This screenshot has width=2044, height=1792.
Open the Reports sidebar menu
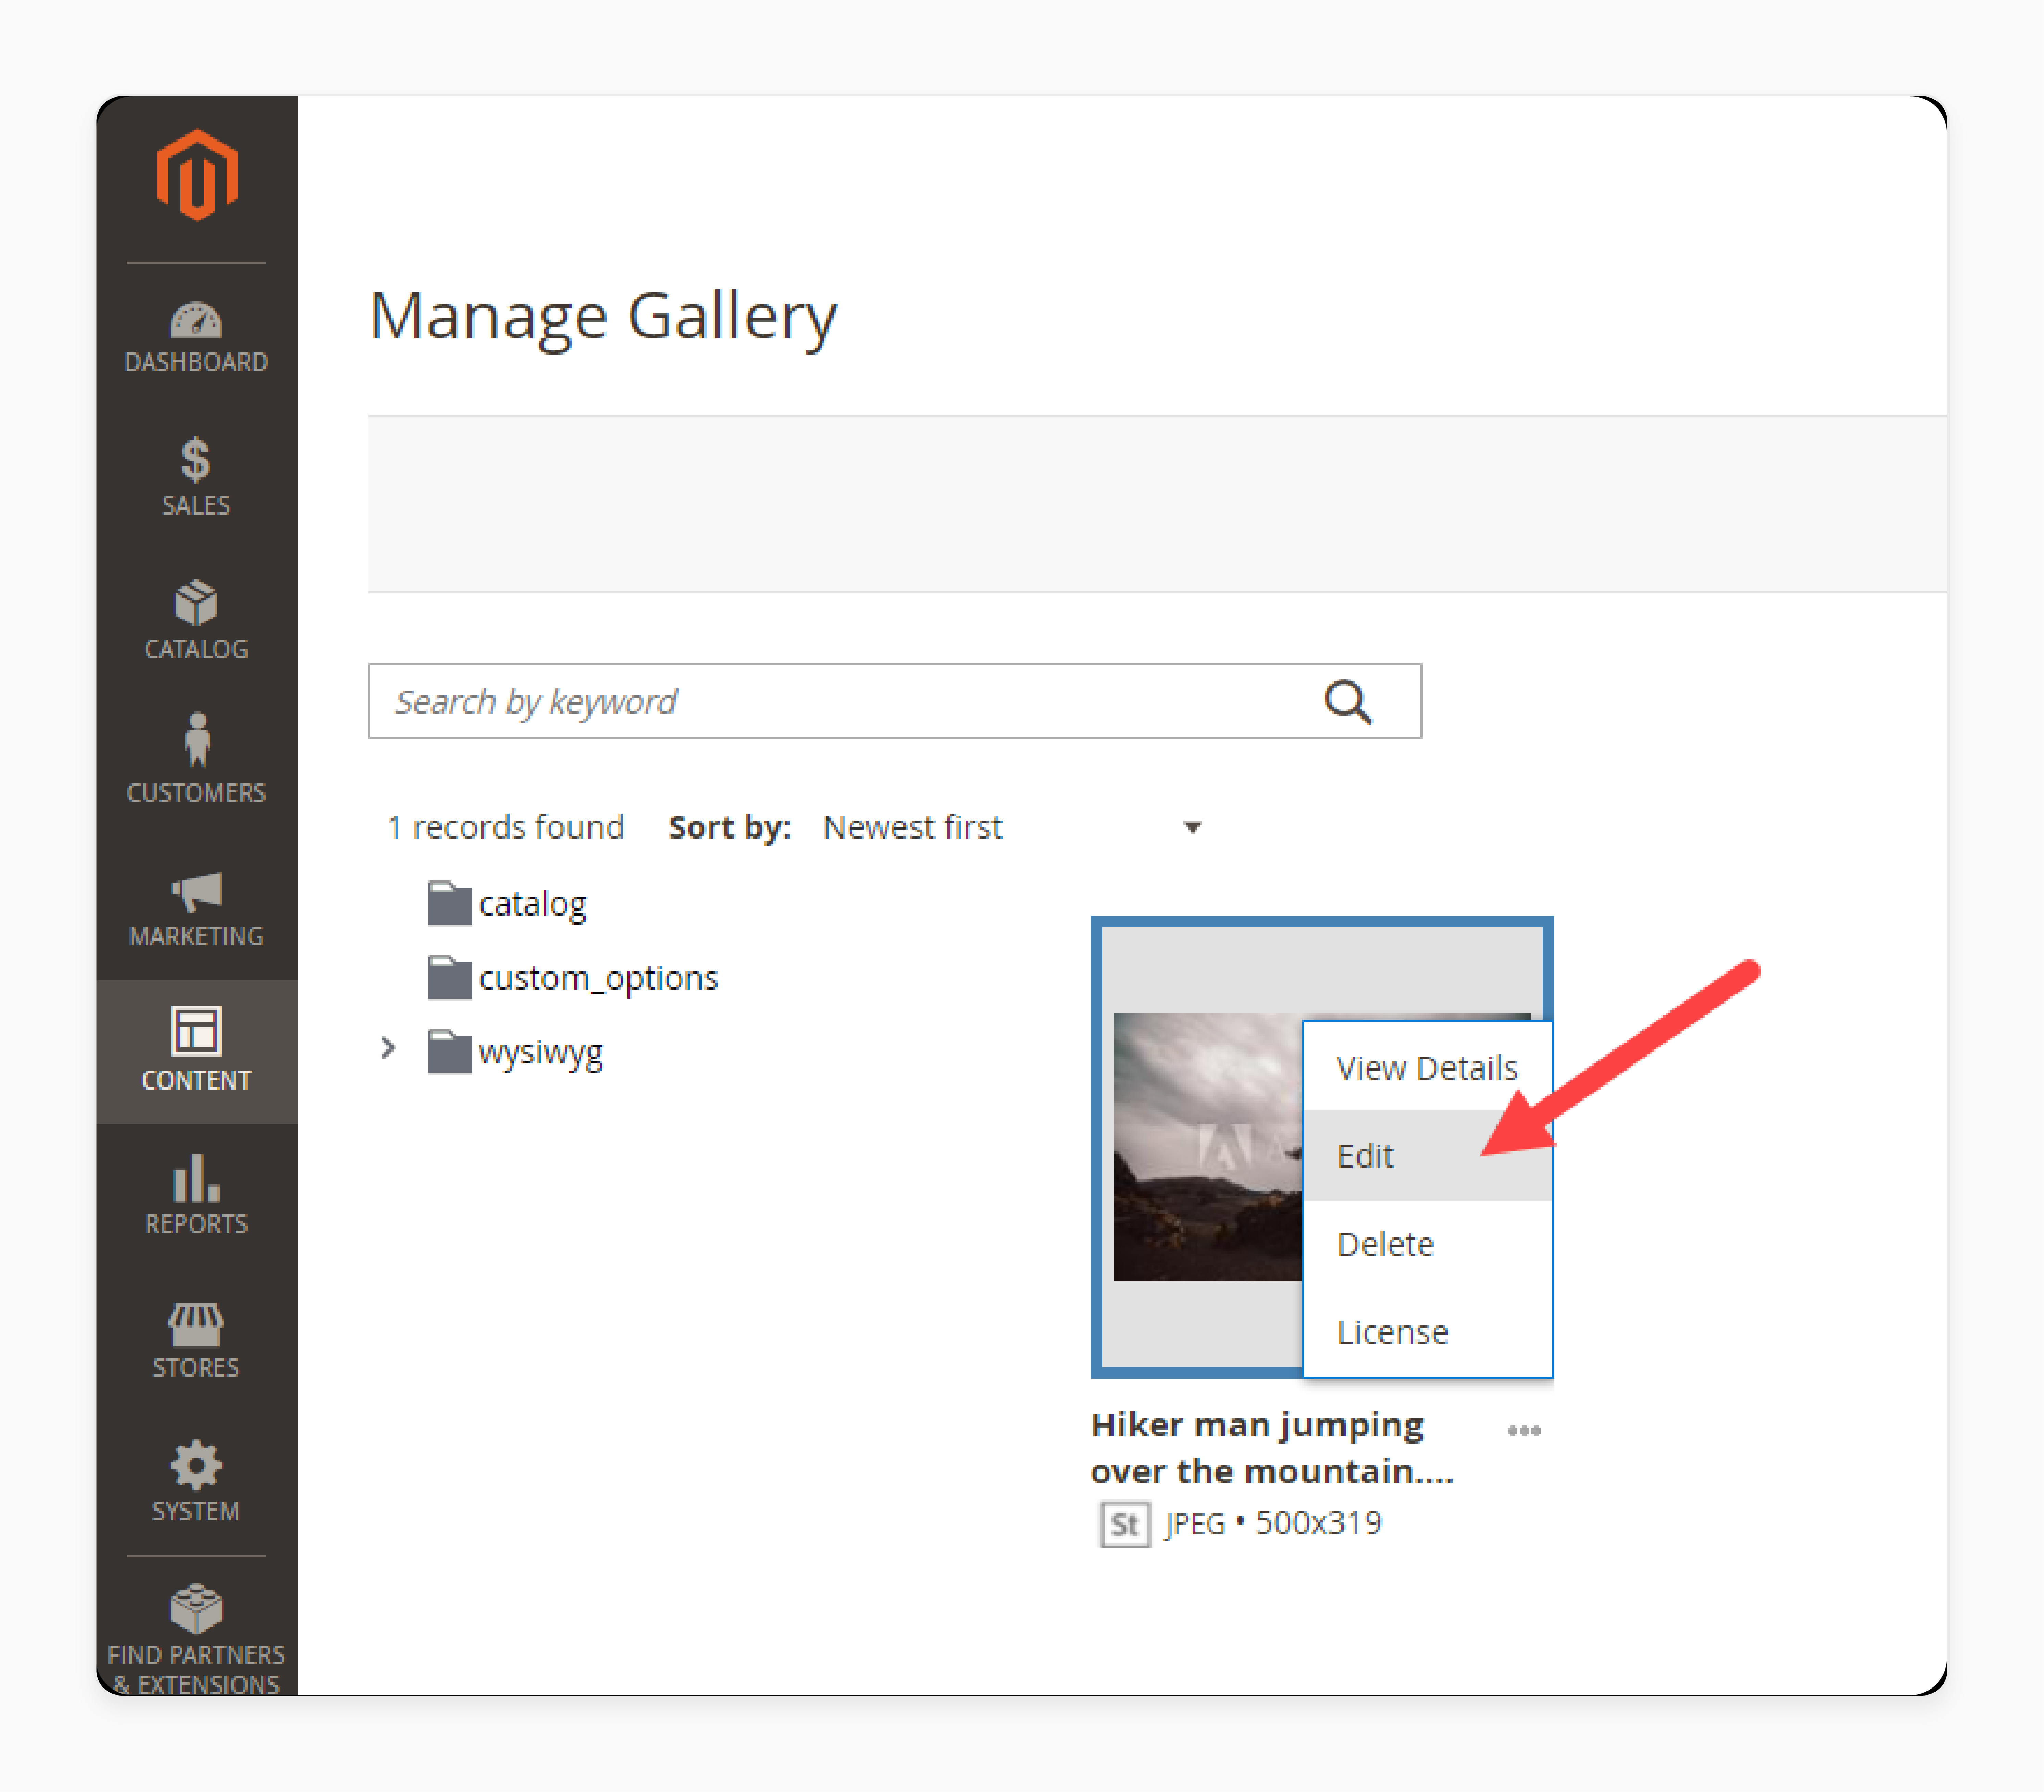[x=197, y=1195]
